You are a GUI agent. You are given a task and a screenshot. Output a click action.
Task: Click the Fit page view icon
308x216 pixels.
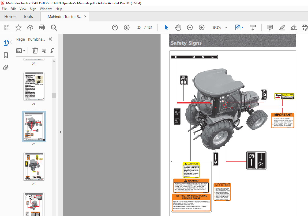click(238, 28)
